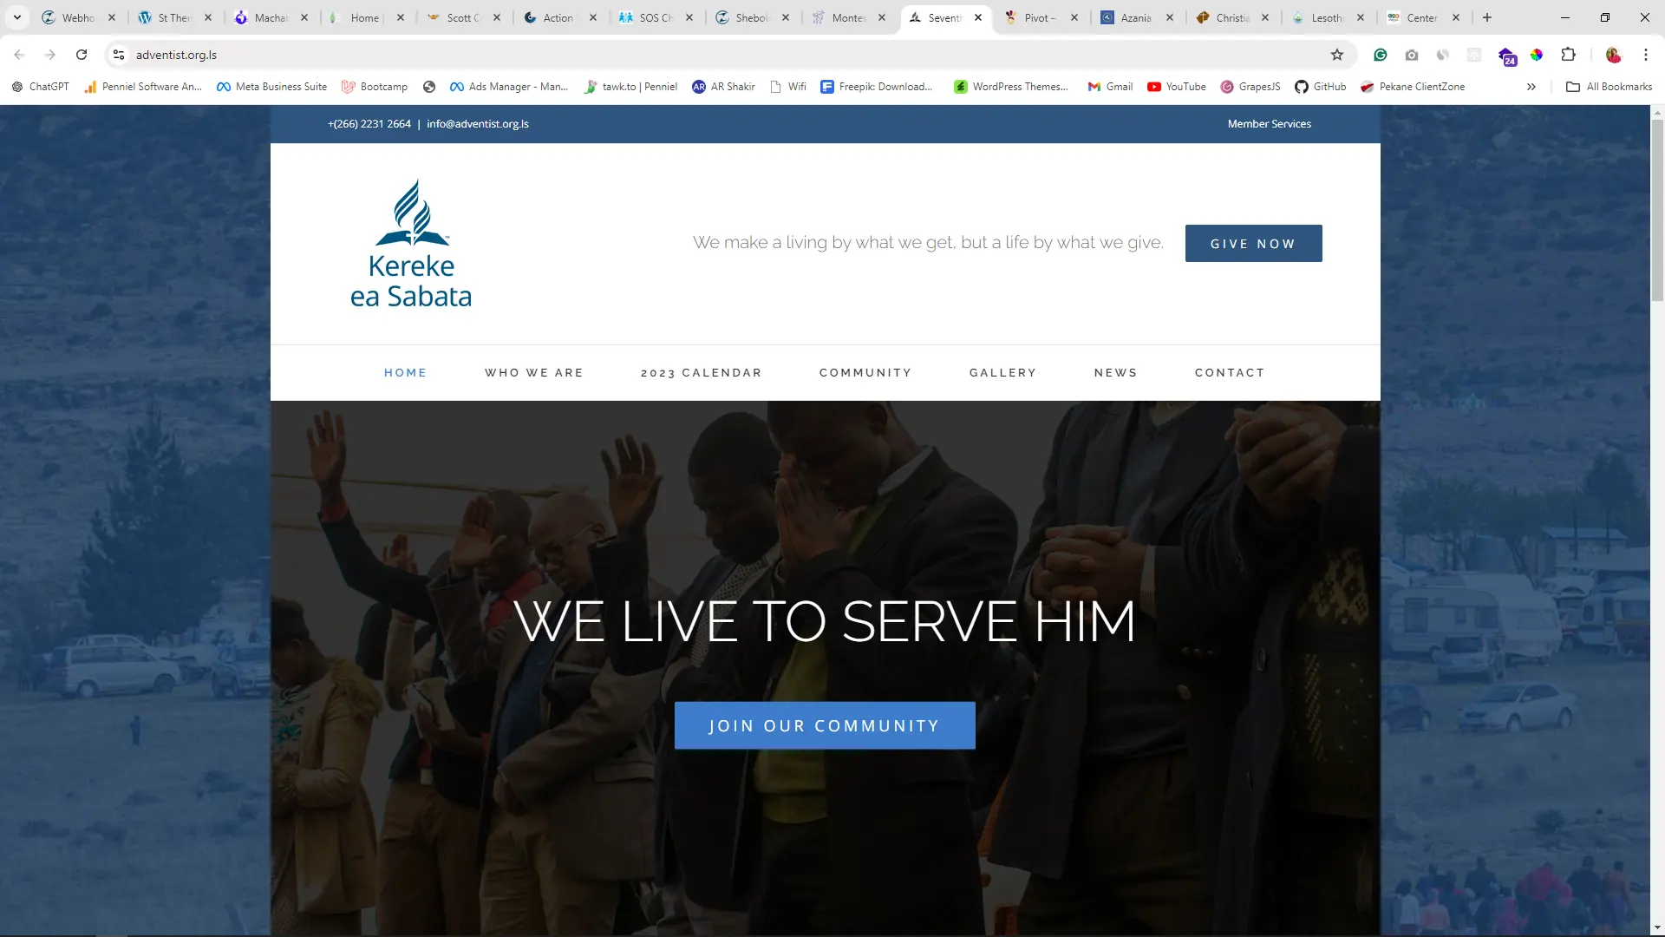Open the Extensions puzzle icon

click(1568, 55)
